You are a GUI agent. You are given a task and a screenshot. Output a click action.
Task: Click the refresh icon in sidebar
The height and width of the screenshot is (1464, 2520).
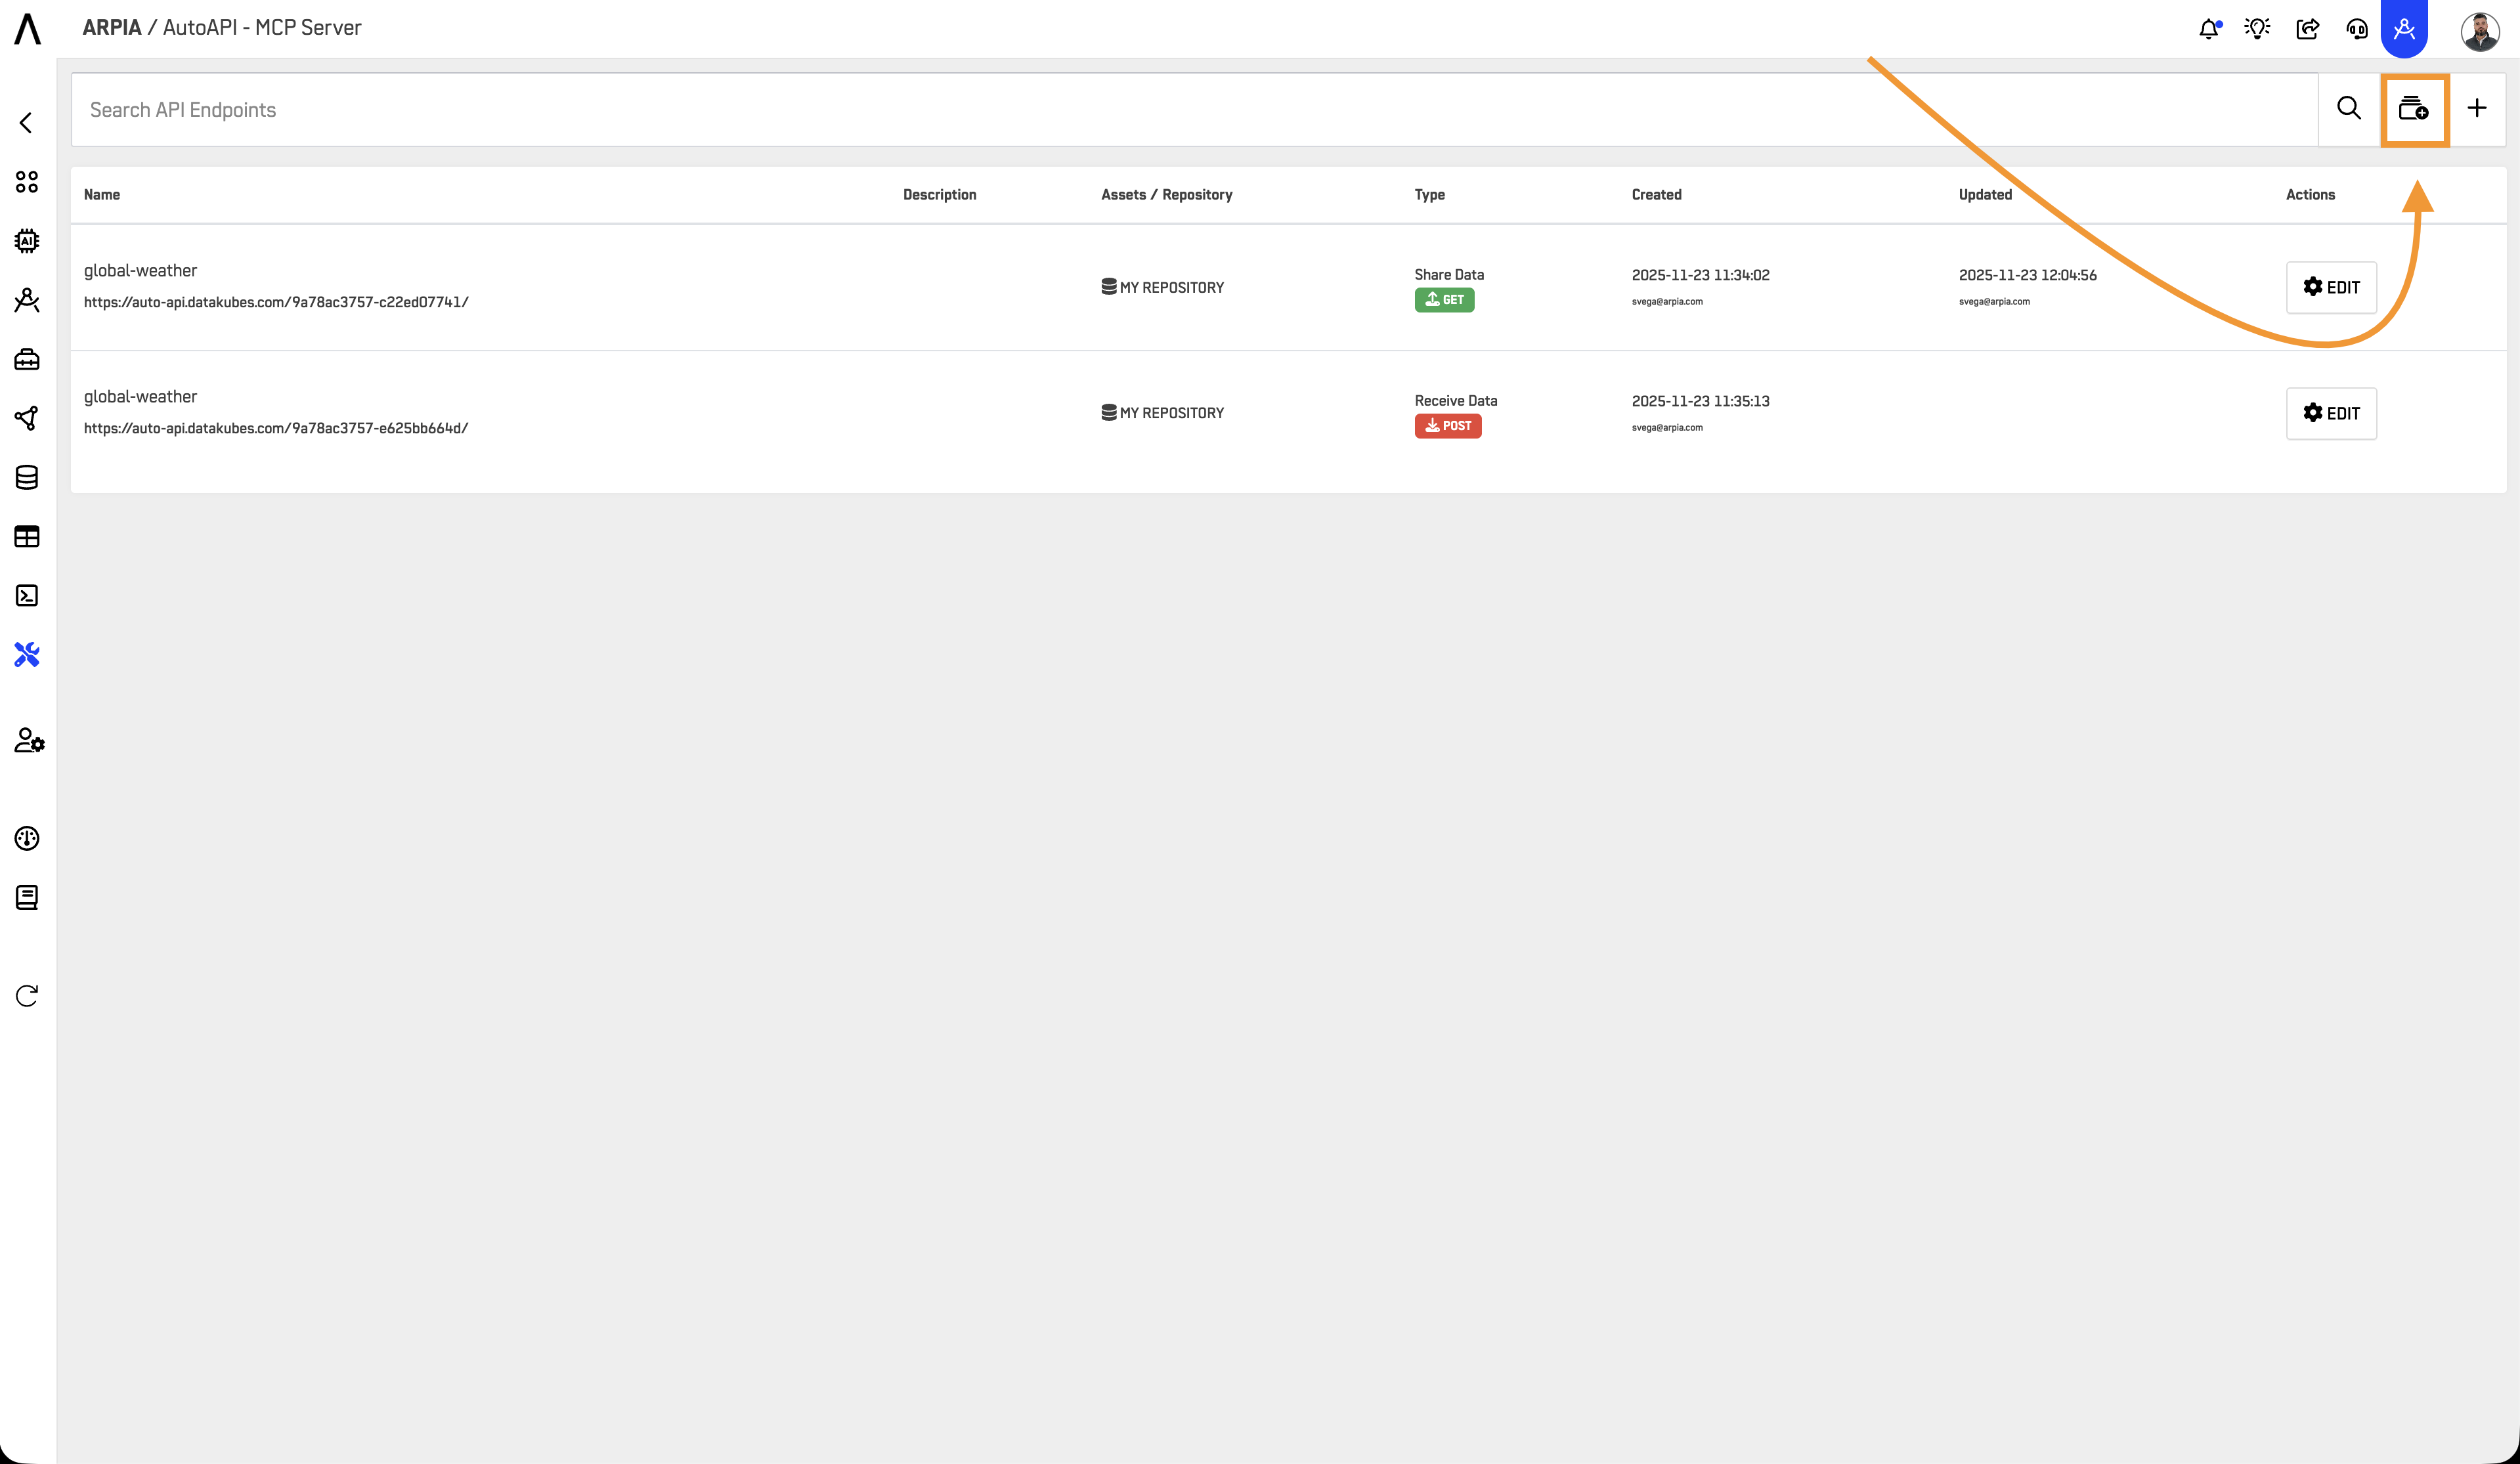(27, 995)
